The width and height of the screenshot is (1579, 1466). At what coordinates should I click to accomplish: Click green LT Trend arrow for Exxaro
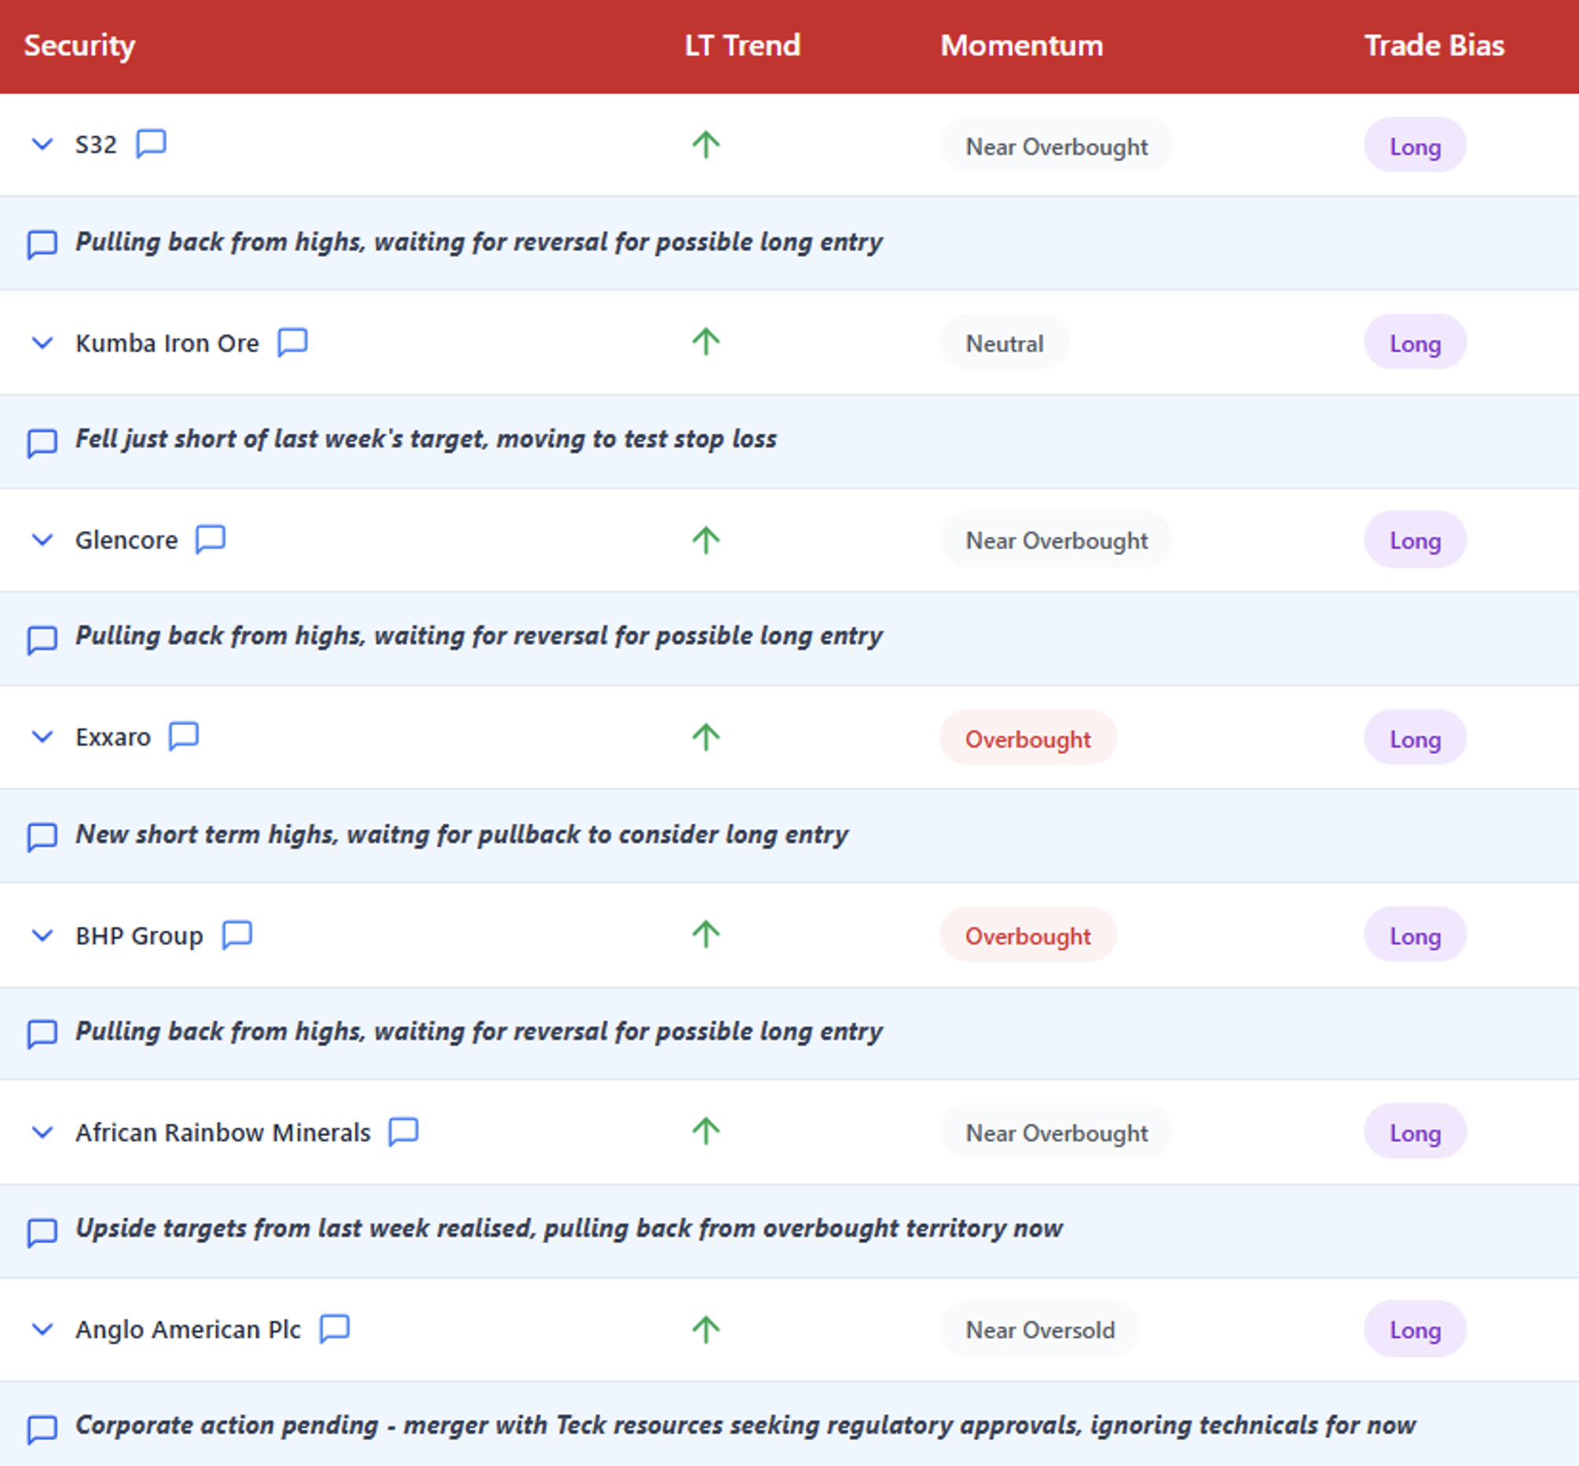pos(705,737)
